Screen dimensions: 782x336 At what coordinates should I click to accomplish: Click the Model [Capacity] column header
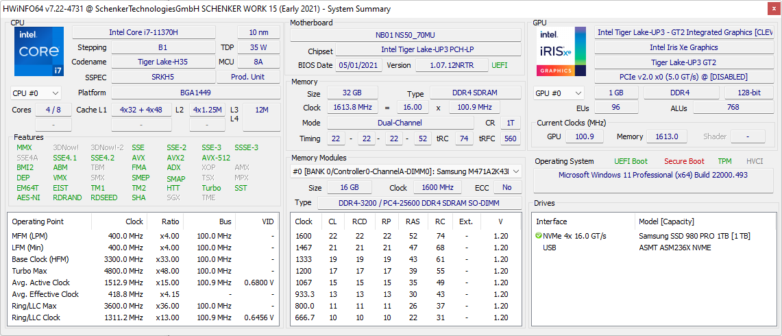[x=666, y=221]
